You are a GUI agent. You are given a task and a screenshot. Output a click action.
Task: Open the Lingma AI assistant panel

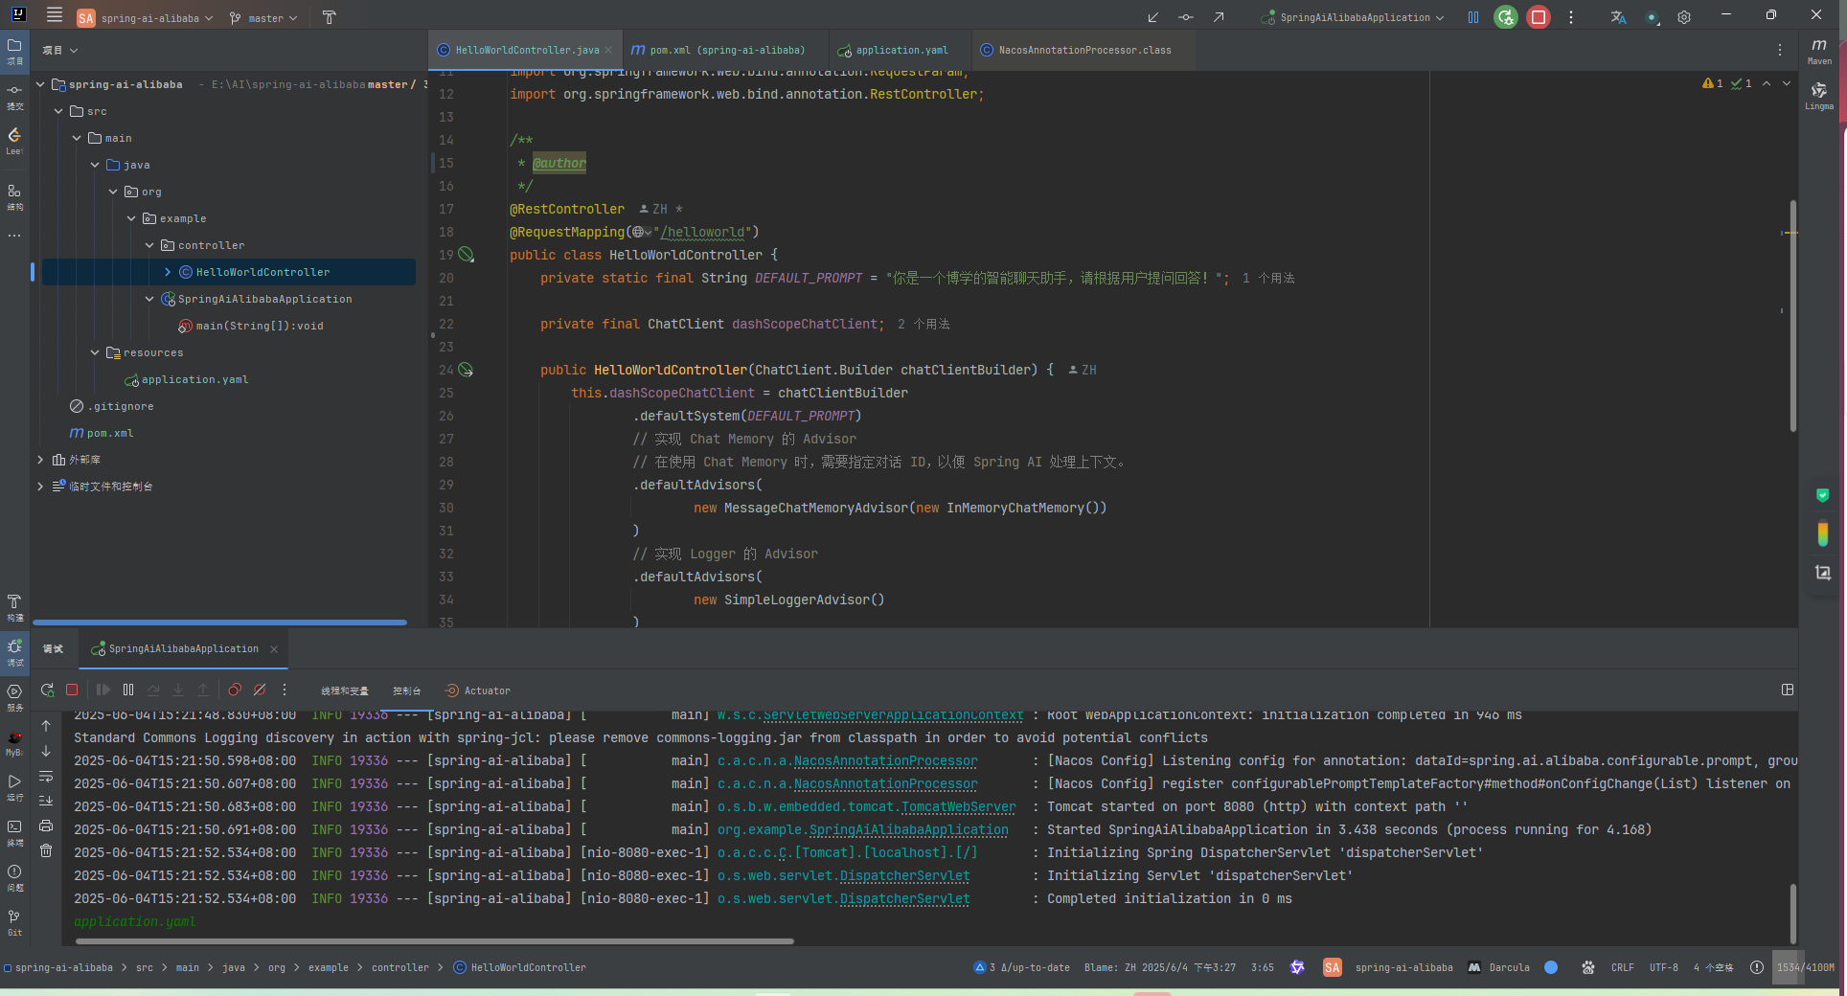coord(1819,96)
